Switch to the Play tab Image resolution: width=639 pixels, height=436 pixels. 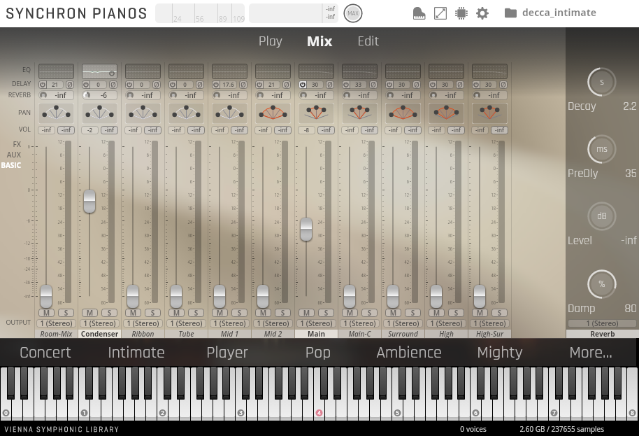pyautogui.click(x=270, y=41)
